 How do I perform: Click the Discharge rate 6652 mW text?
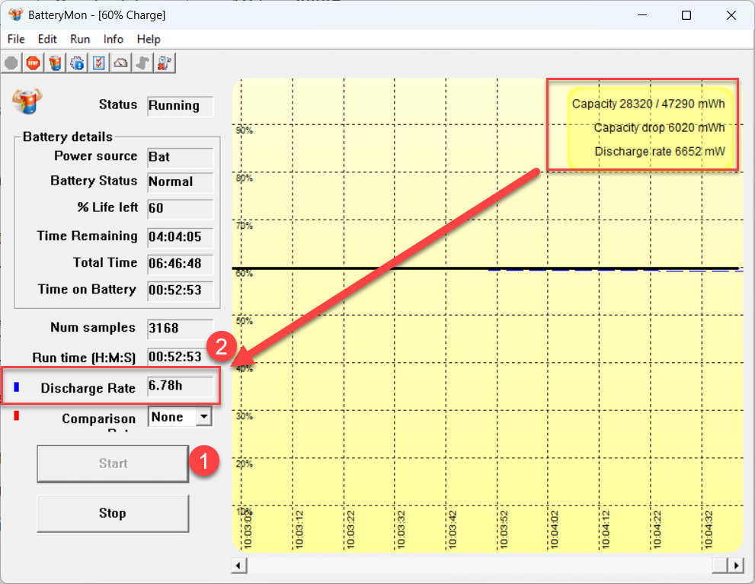(660, 151)
